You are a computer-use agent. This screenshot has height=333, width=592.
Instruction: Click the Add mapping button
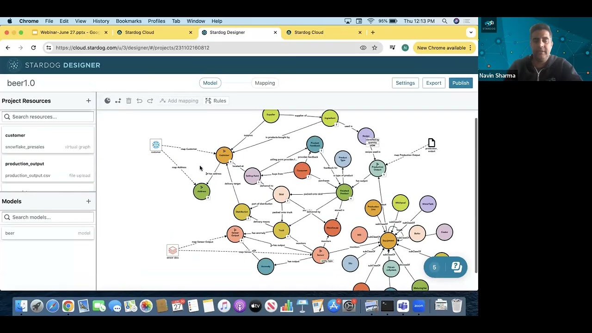[179, 101]
